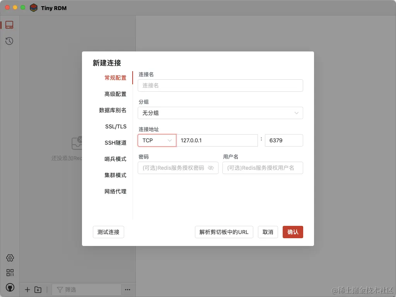Open the SSH隧道 settings tab

115,143
